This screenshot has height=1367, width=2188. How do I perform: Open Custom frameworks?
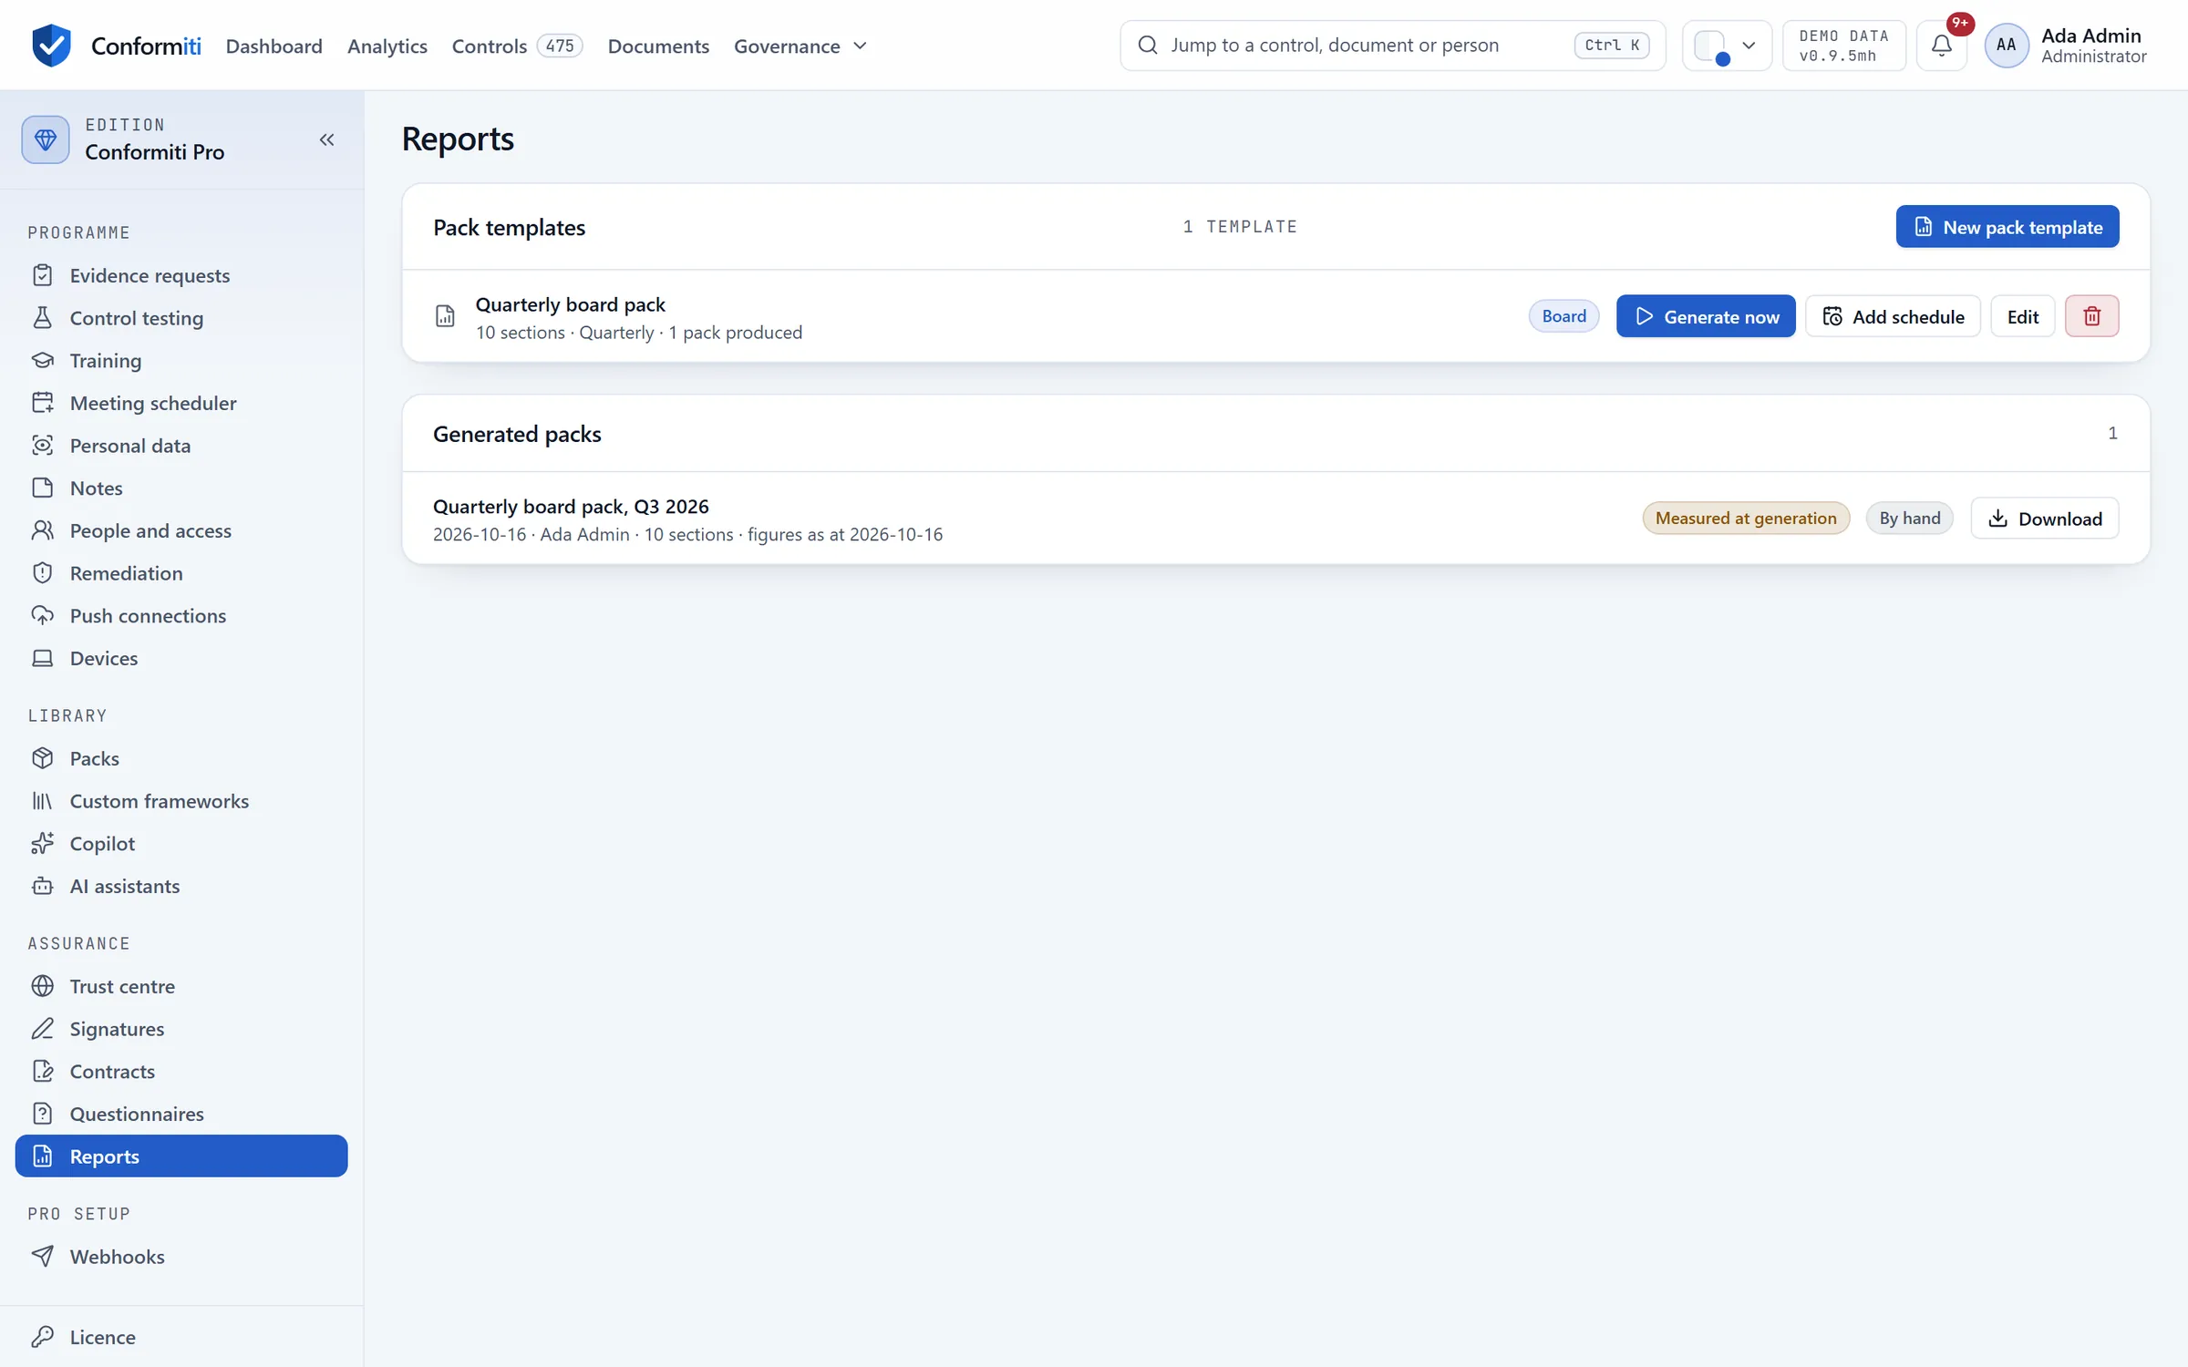click(181, 801)
